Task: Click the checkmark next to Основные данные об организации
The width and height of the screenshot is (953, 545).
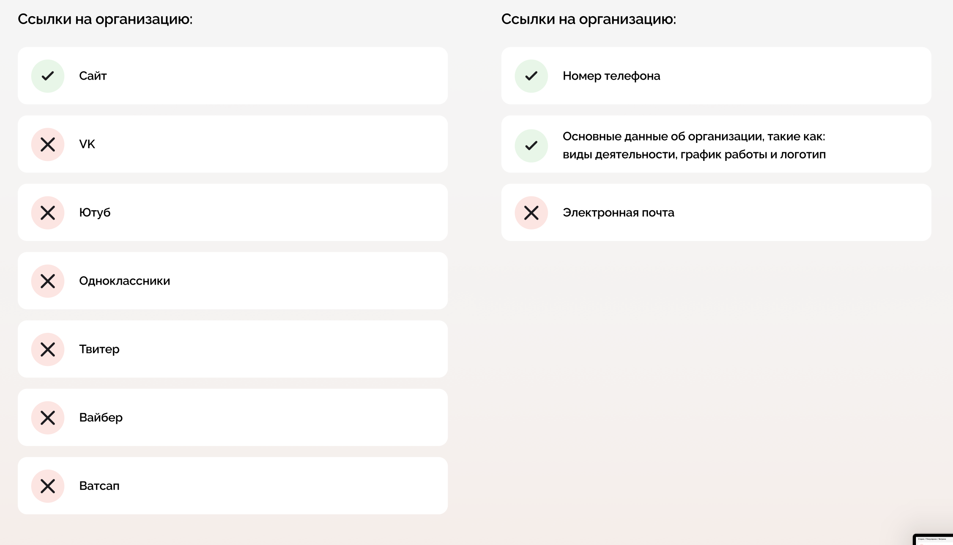Action: point(531,146)
